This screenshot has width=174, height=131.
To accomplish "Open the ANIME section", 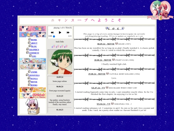I will [34, 72].
